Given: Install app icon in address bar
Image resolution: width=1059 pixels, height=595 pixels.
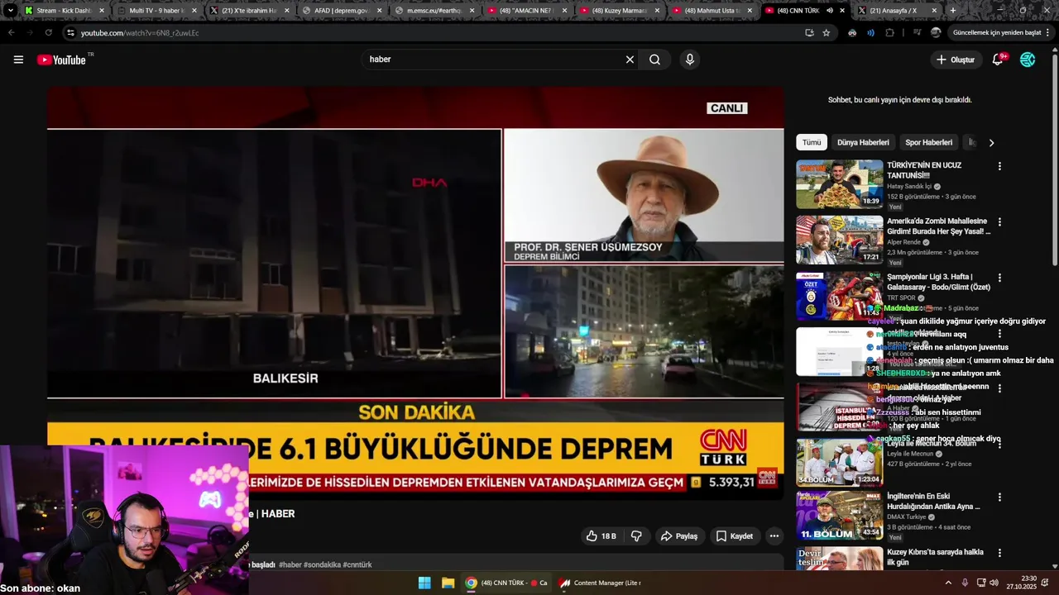Looking at the screenshot, I should pyautogui.click(x=809, y=33).
